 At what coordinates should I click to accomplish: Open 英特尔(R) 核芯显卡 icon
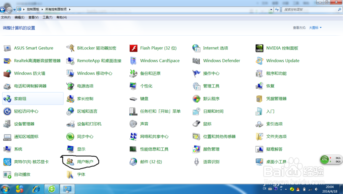click(7, 162)
